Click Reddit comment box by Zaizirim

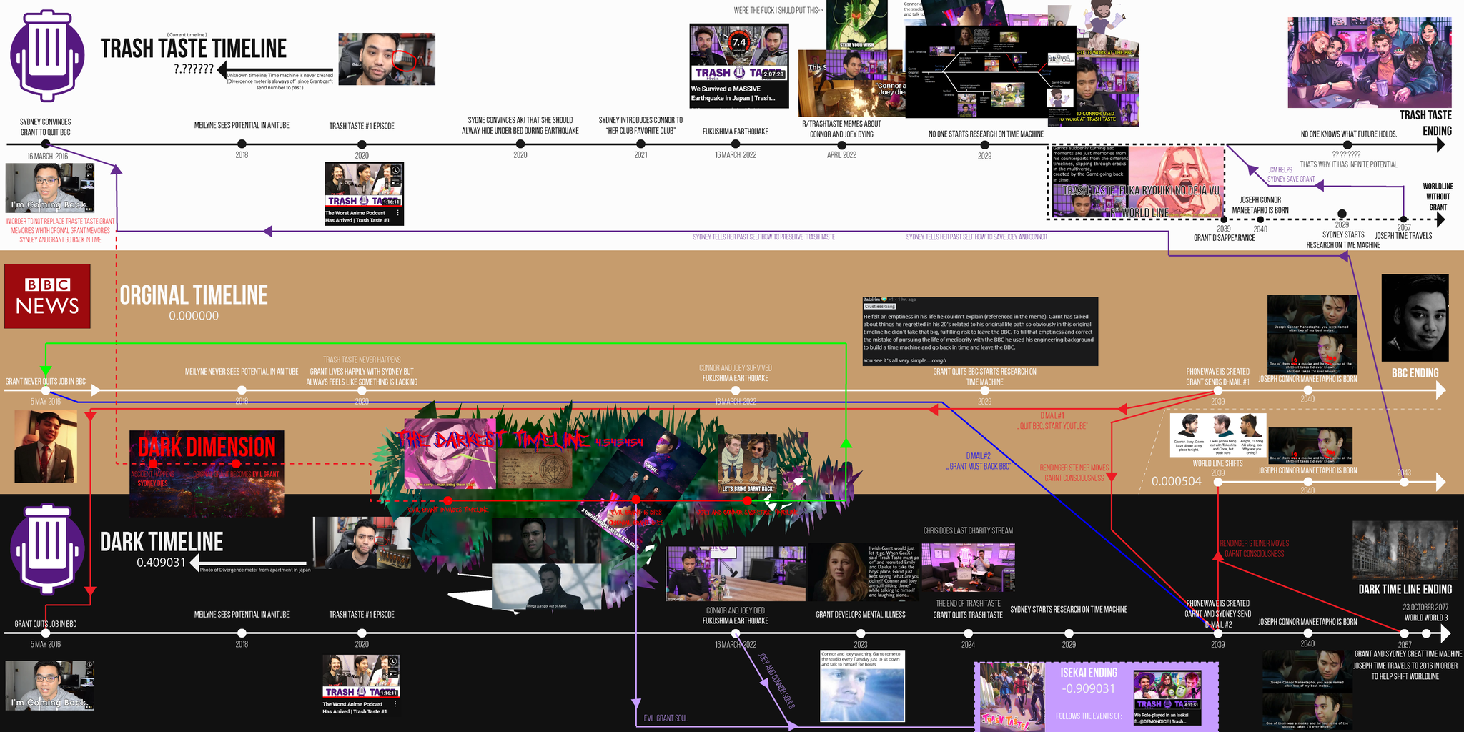(x=980, y=331)
